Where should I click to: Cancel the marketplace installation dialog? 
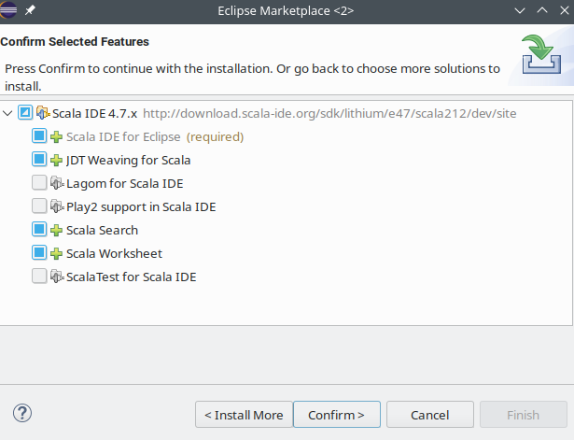pos(430,415)
